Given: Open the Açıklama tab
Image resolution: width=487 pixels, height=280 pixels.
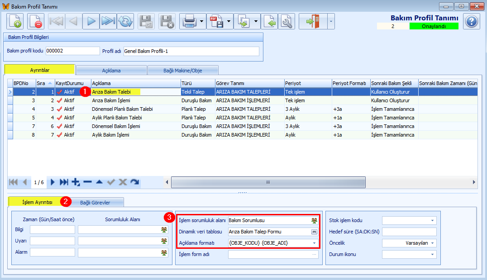Looking at the screenshot, I should pyautogui.click(x=111, y=71).
